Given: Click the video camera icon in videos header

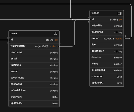Looking at the screenshot, I should pyautogui.click(x=120, y=14).
